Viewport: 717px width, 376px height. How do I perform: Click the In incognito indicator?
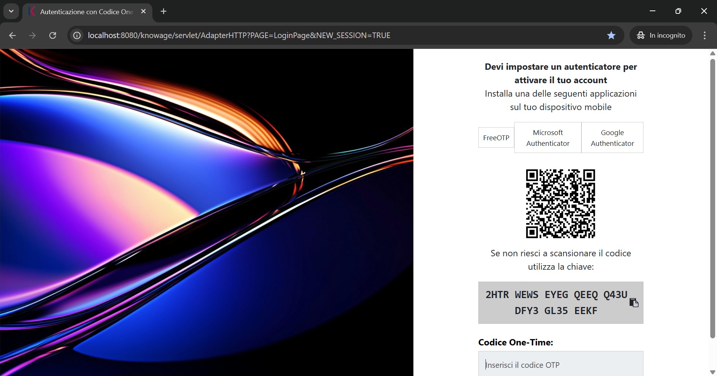pyautogui.click(x=661, y=35)
